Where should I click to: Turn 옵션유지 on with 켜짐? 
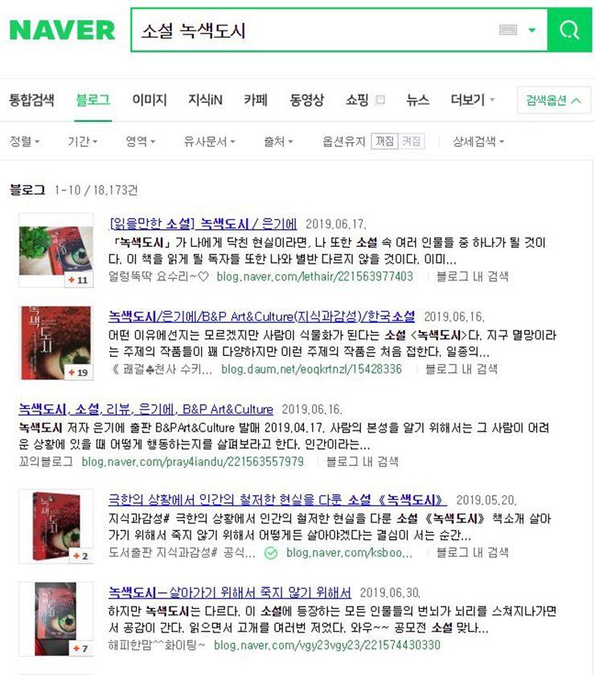[x=412, y=141]
